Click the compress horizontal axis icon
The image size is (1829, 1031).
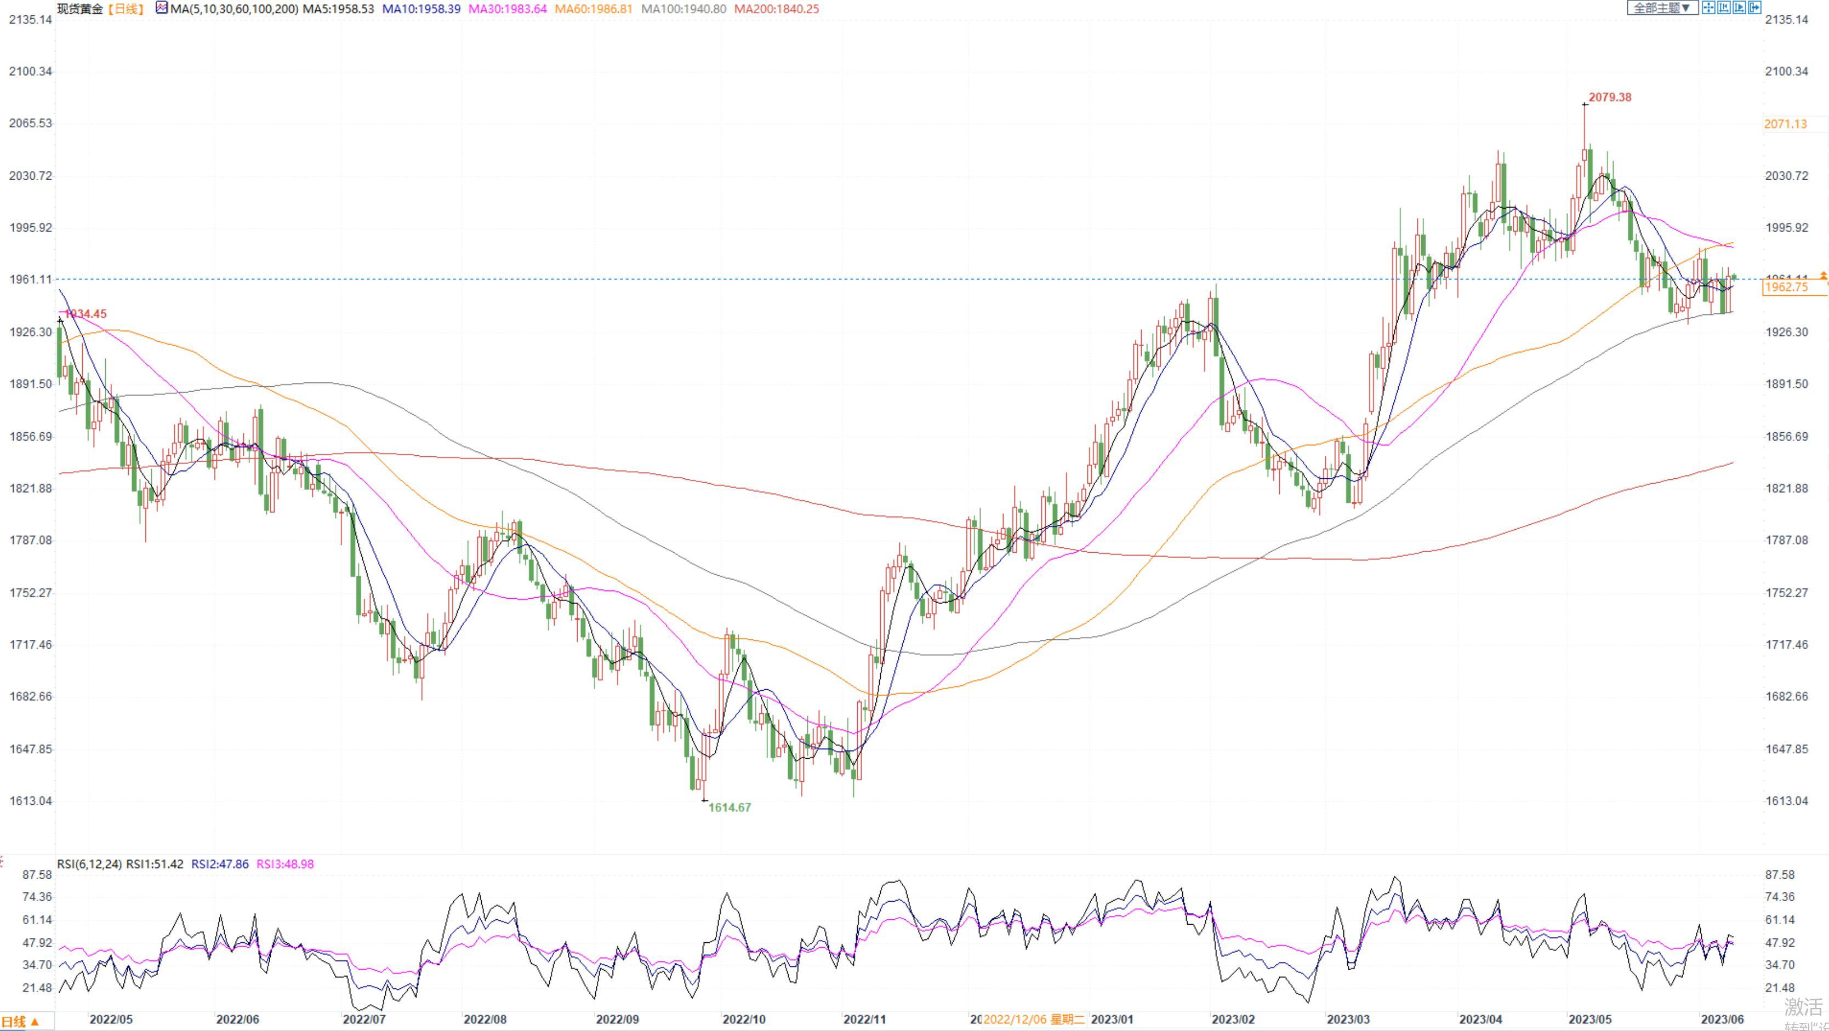1723,8
